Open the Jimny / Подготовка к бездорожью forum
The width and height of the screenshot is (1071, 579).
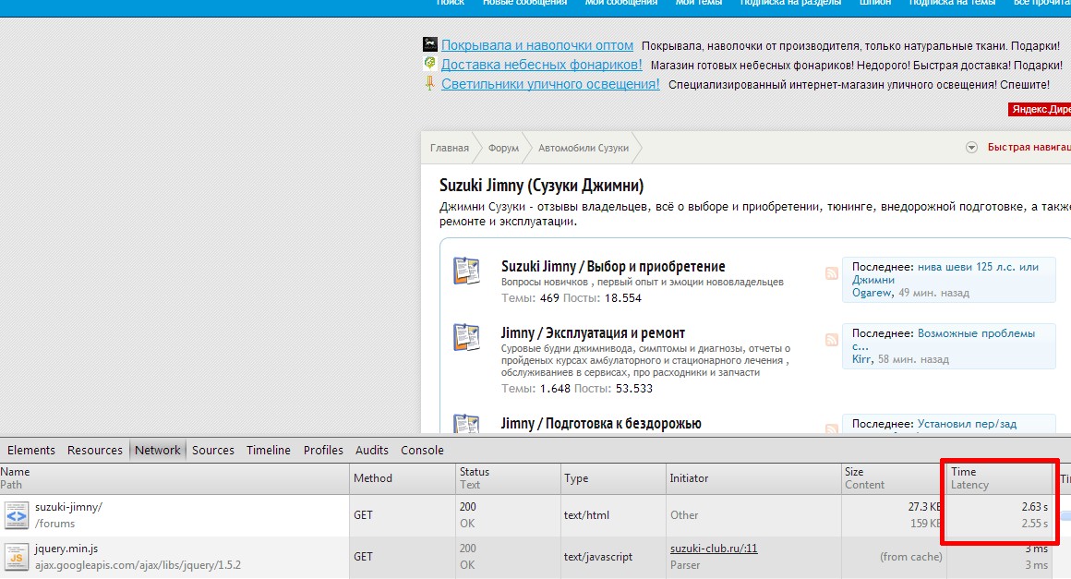[601, 423]
